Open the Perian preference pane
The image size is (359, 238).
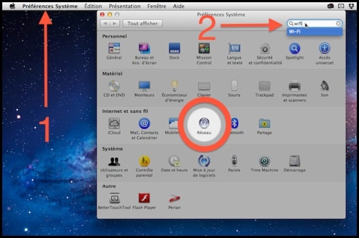(x=174, y=201)
